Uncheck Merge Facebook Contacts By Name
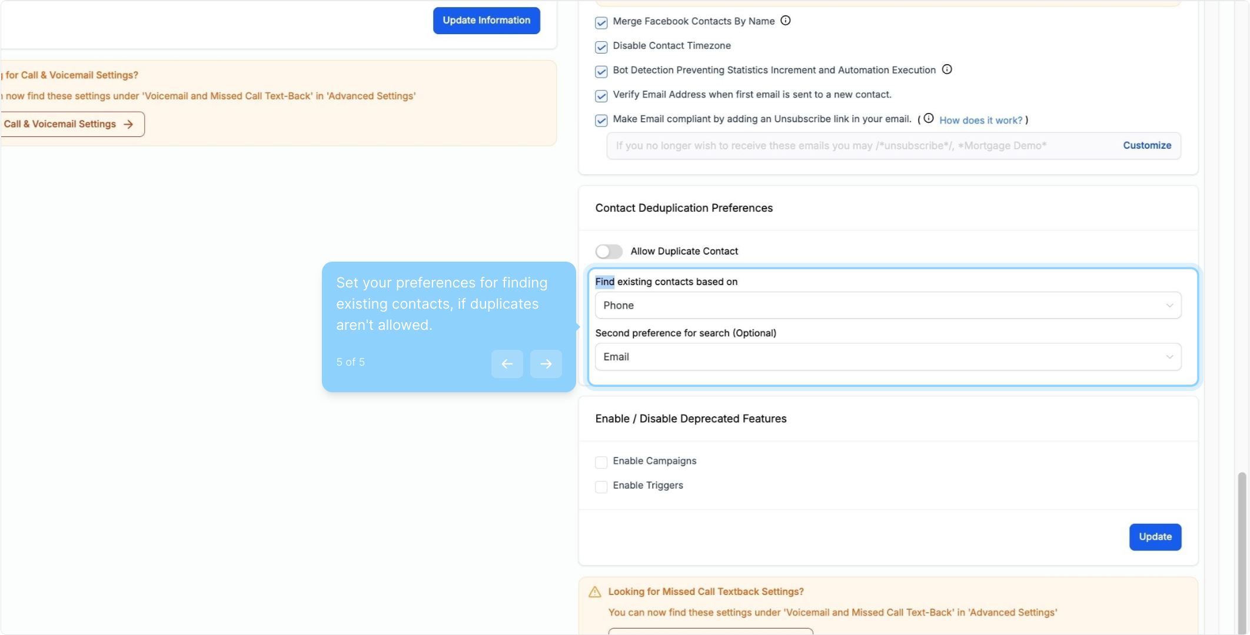The height and width of the screenshot is (635, 1250). pyautogui.click(x=601, y=22)
